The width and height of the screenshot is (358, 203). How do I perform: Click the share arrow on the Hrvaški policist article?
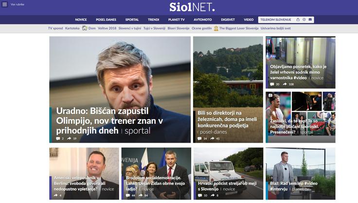213,195
